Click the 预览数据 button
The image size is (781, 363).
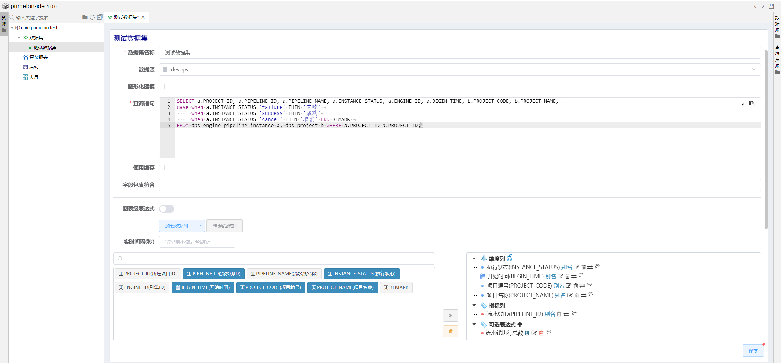click(x=224, y=226)
